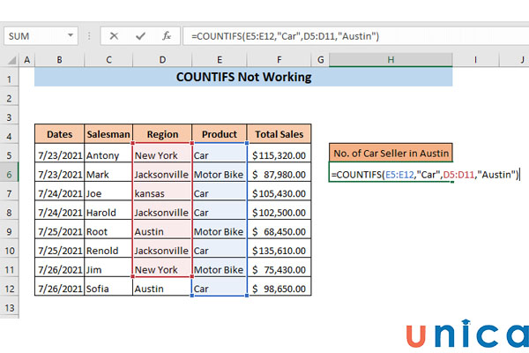Click the $135,610.00 sales cell
The image size is (529, 353).
279,251
